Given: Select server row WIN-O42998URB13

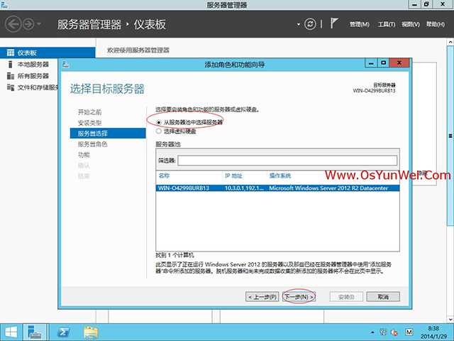Looking at the screenshot, I should [x=277, y=188].
